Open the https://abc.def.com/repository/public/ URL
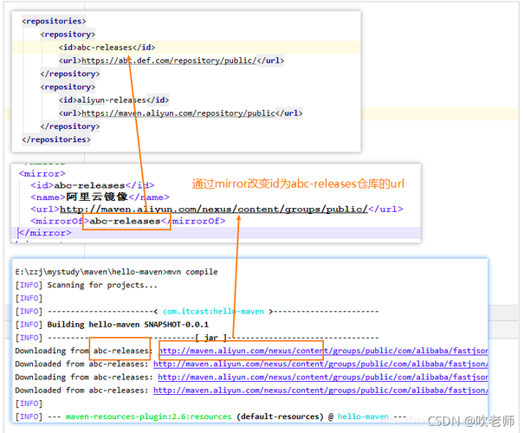 (x=169, y=61)
